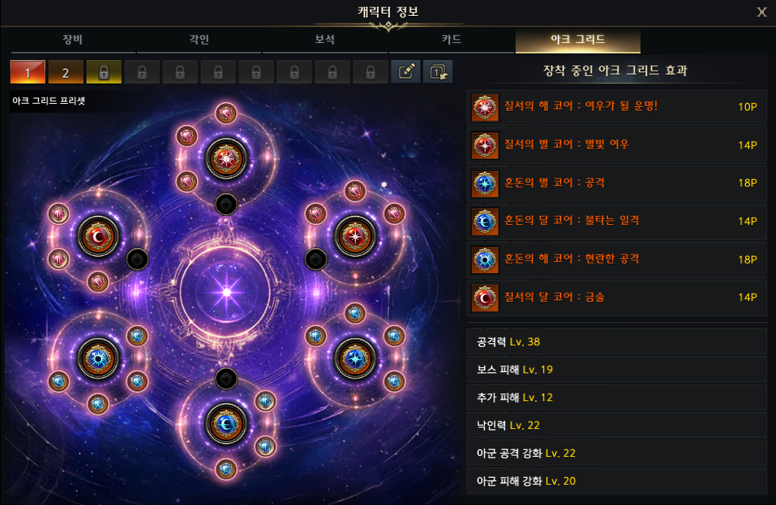776x505 pixels.
Task: Click the empty black slot below top ring
Action: click(226, 204)
